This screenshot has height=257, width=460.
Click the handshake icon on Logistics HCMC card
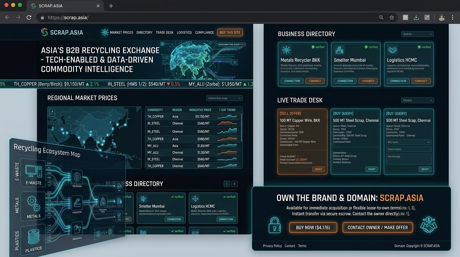pos(392,50)
